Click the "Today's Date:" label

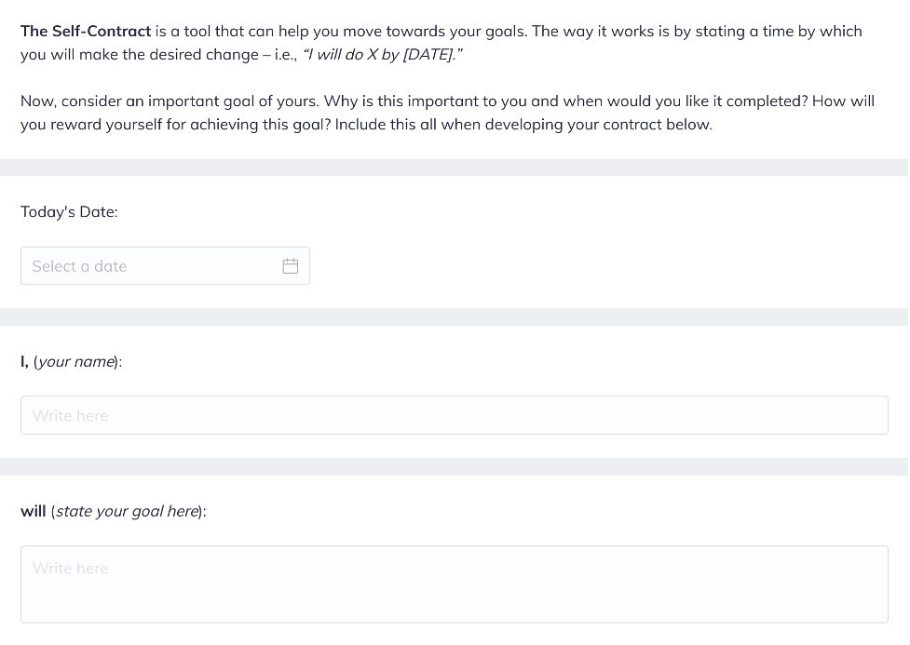[x=69, y=211]
